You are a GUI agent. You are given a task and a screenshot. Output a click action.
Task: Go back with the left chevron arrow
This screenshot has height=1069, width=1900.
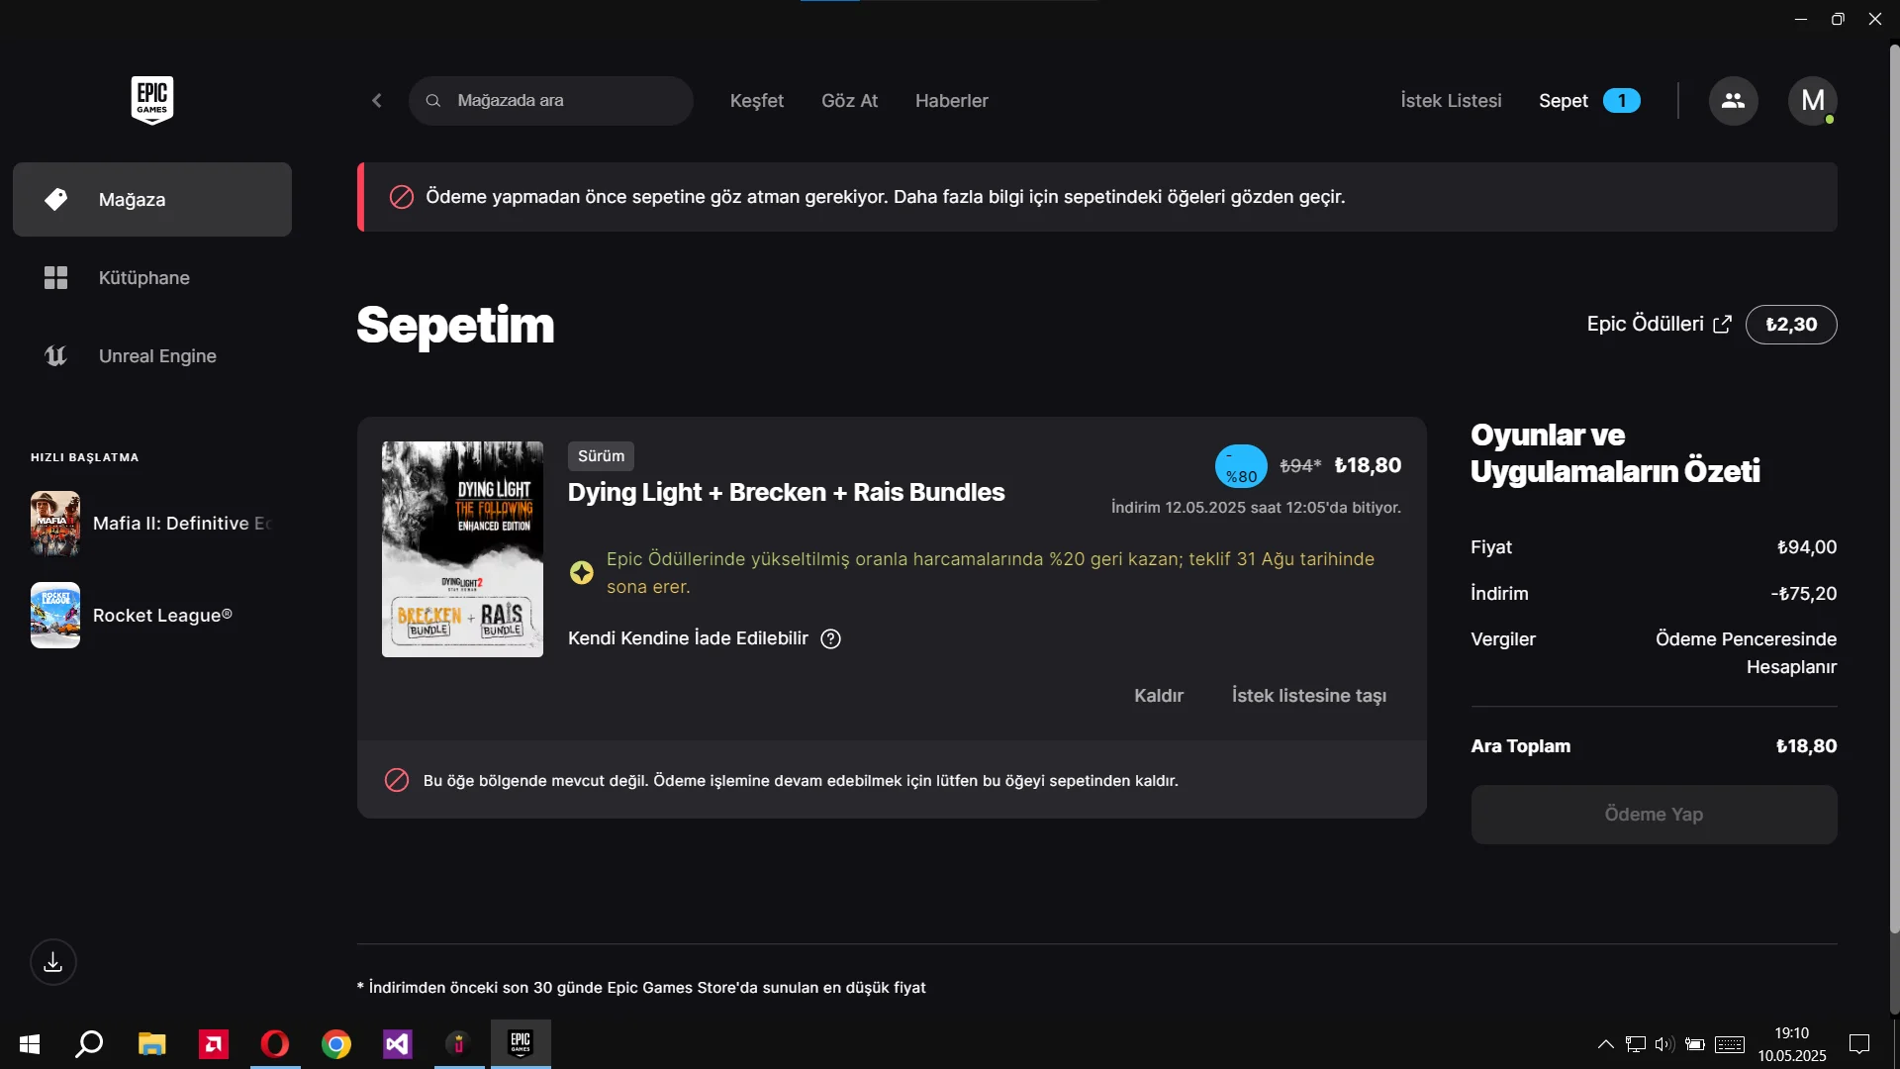(377, 101)
